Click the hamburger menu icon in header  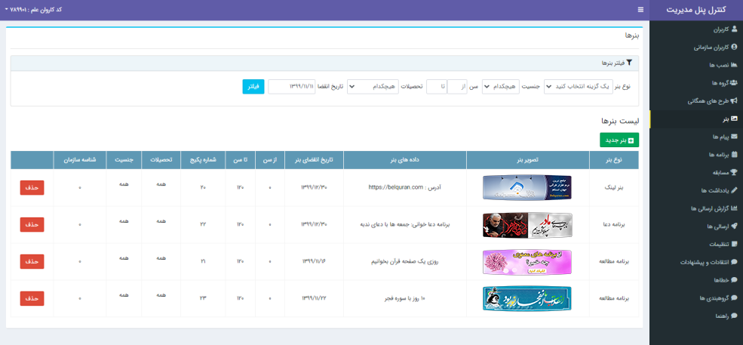point(640,10)
